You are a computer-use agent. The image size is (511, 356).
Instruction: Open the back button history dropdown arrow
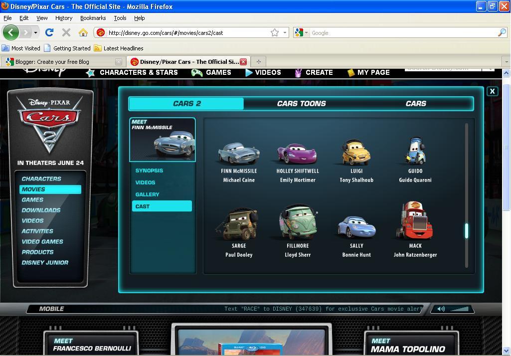tap(35, 32)
